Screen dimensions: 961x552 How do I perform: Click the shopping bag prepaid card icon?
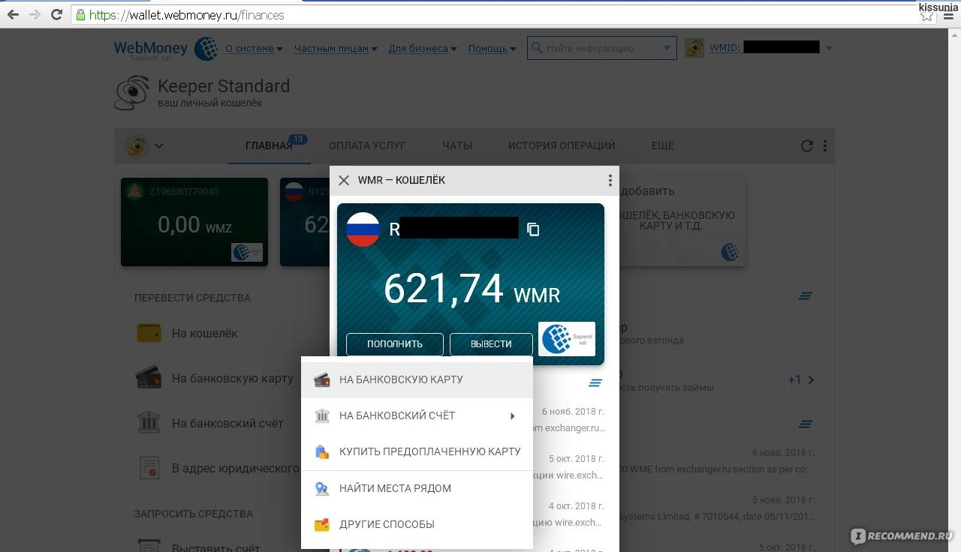pyautogui.click(x=322, y=451)
